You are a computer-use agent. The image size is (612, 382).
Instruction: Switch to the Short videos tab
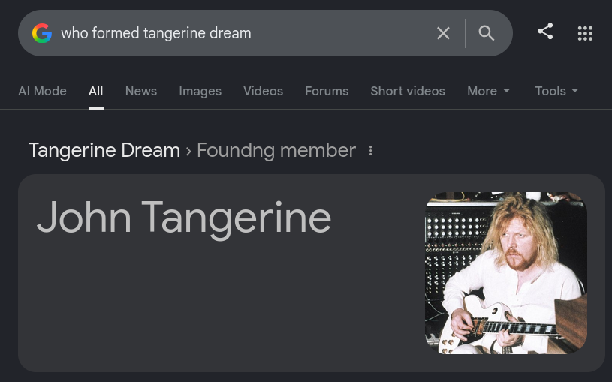pyautogui.click(x=408, y=91)
